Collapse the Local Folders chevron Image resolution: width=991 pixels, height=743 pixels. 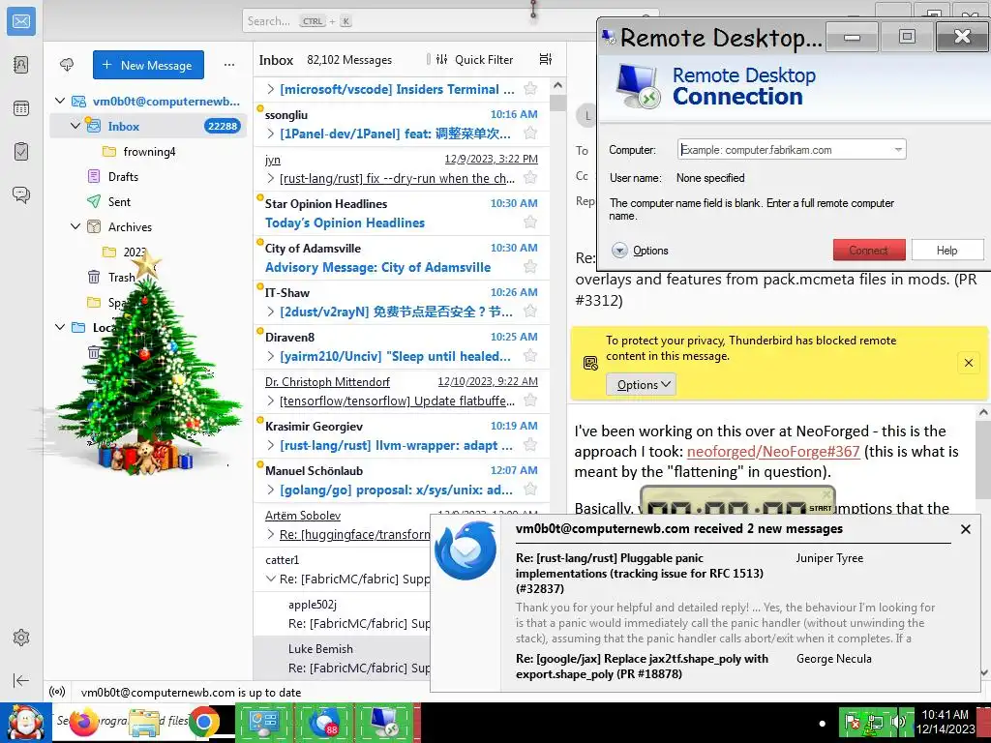coord(60,327)
